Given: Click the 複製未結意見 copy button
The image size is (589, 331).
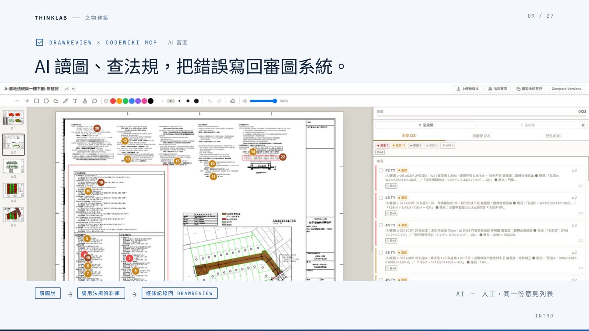Looking at the screenshot, I should click(529, 89).
